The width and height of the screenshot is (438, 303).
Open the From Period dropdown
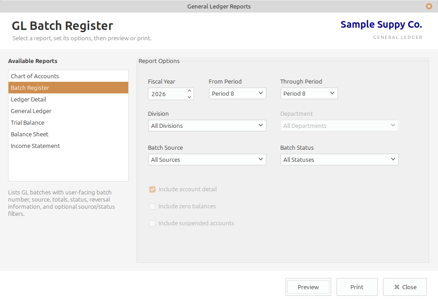point(237,93)
